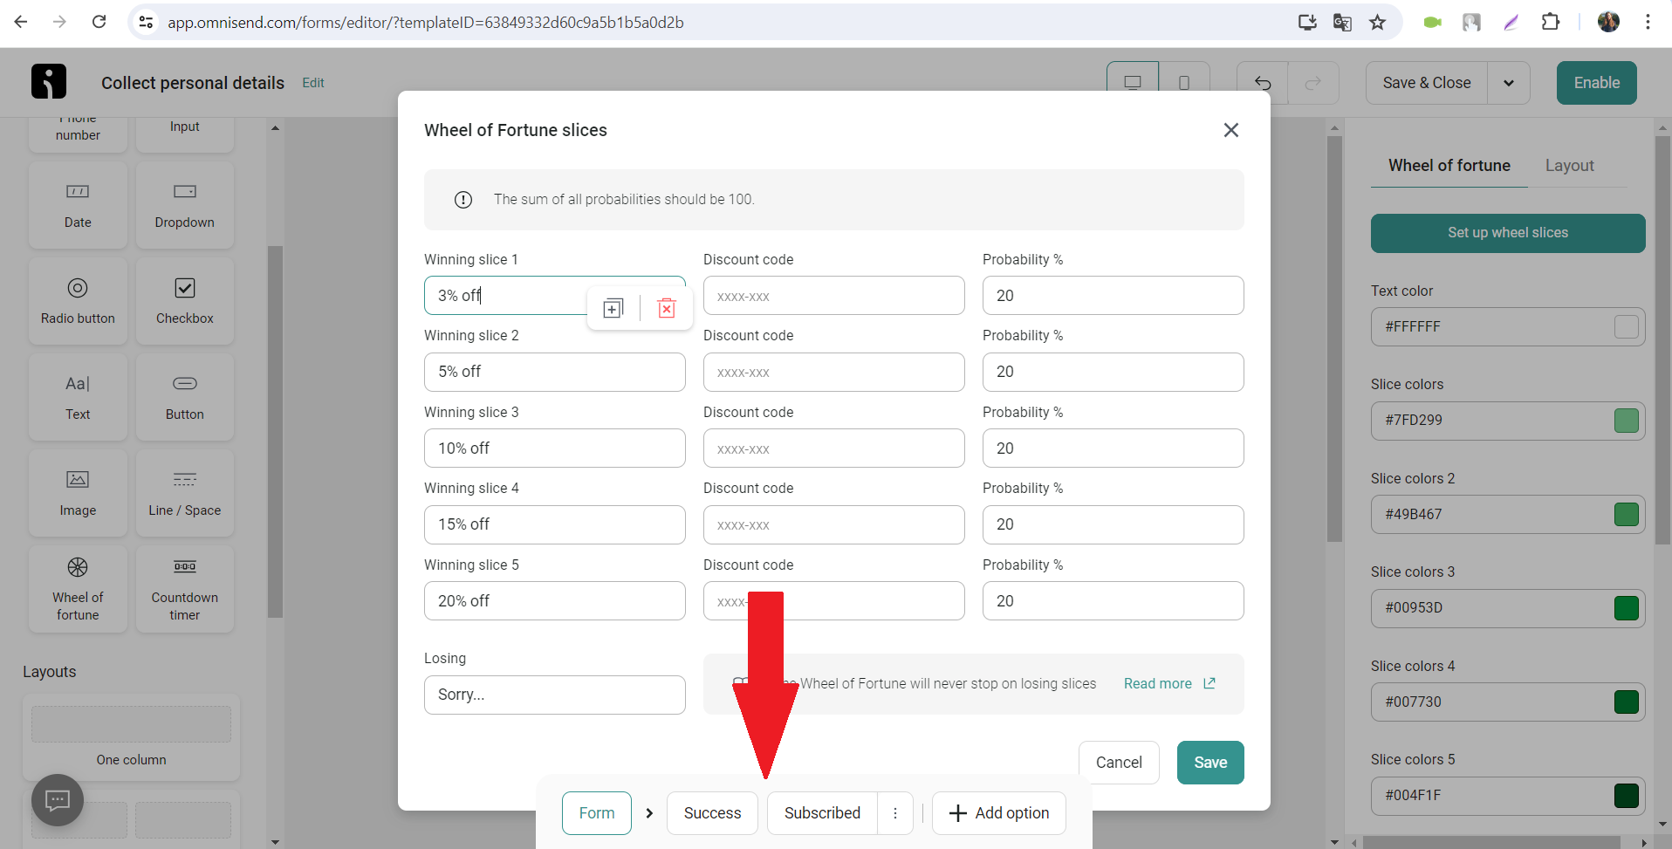This screenshot has width=1672, height=849.
Task: Add the Button element
Action: click(184, 397)
